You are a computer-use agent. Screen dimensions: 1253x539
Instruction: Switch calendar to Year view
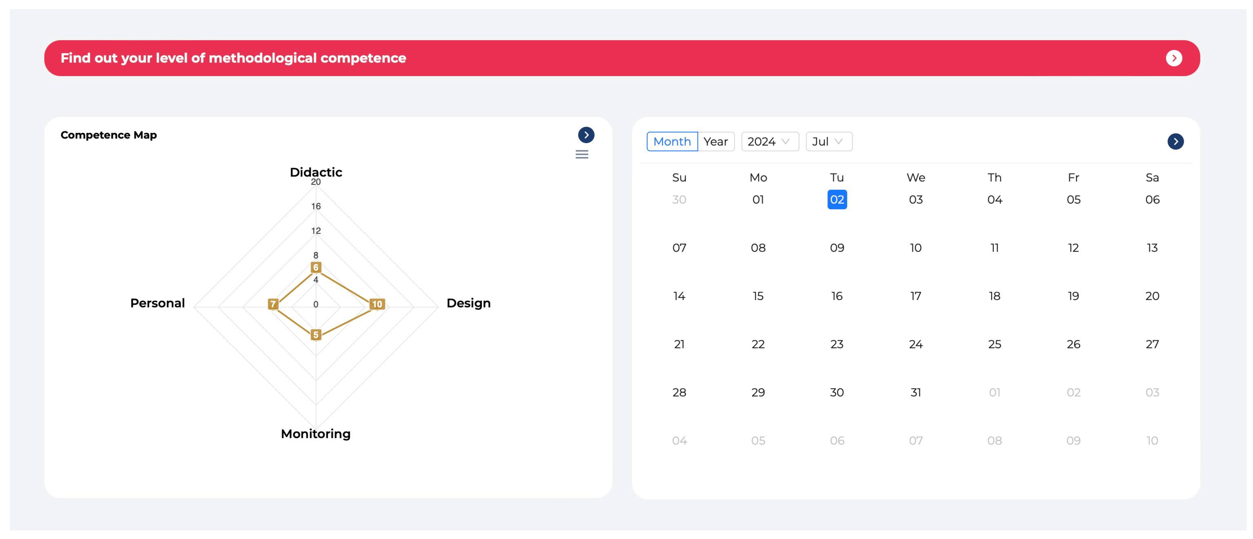pos(716,141)
